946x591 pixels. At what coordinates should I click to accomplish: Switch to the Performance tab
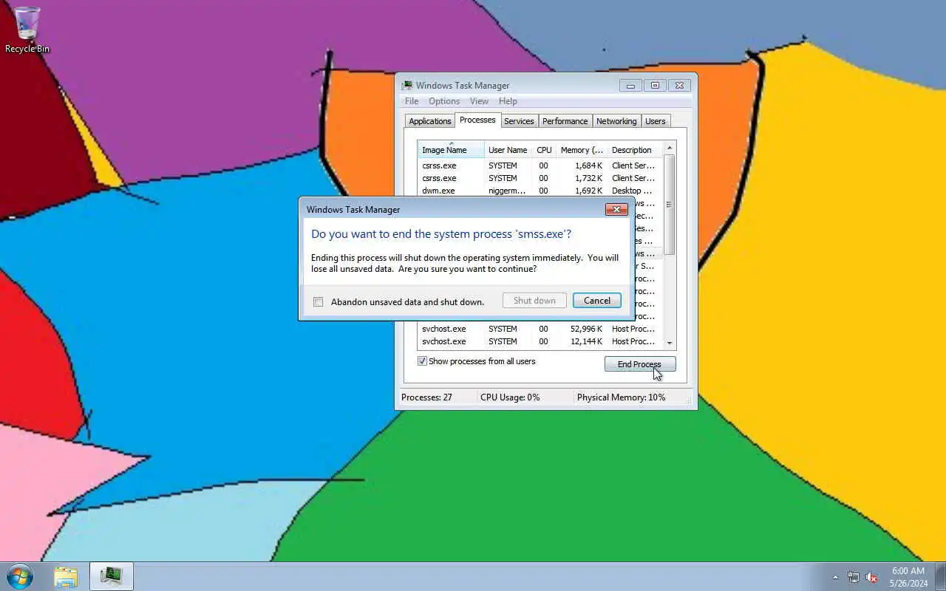tap(565, 121)
